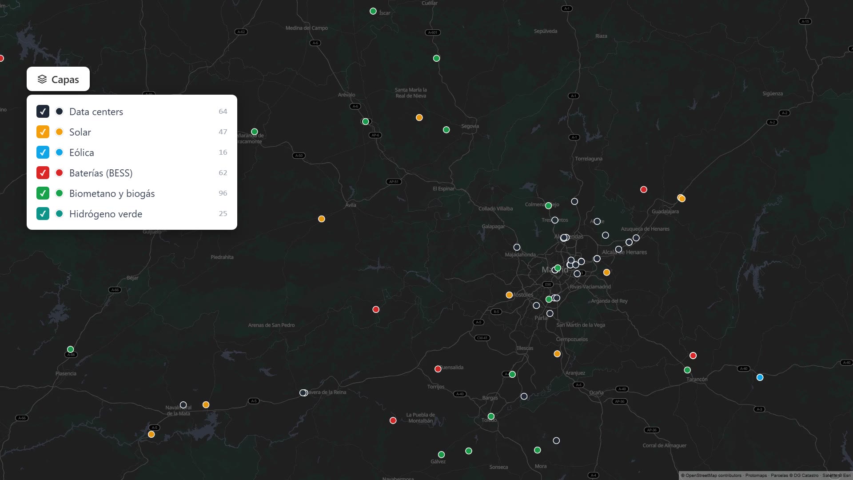Viewport: 853px width, 480px height.
Task: Select the green marker west of Segovia
Action: click(446, 130)
